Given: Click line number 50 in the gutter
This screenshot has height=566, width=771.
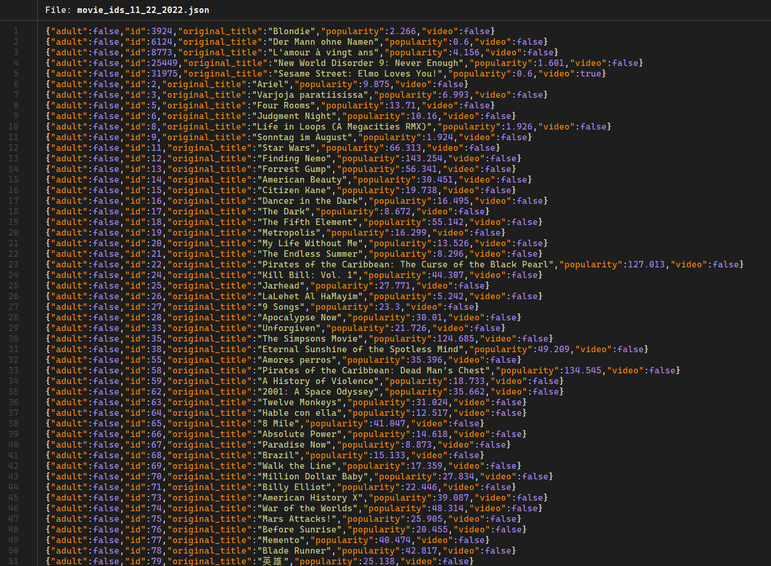Looking at the screenshot, I should pyautogui.click(x=14, y=551).
